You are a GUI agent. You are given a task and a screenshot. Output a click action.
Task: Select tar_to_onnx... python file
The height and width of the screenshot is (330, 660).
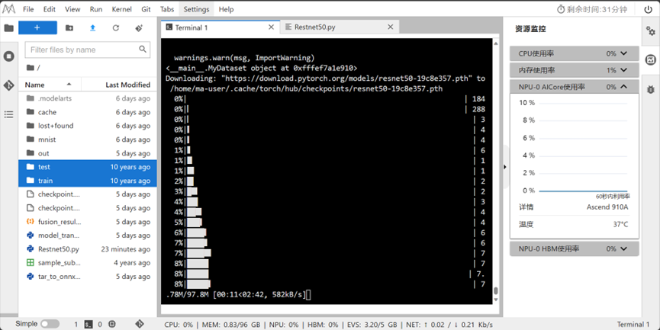click(88, 277)
